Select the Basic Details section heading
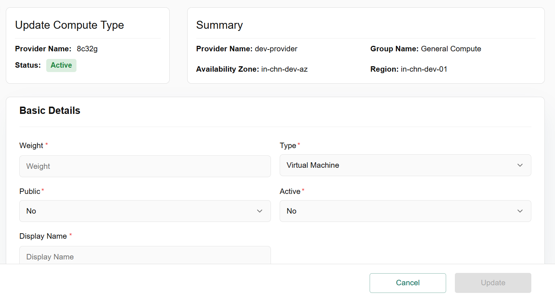This screenshot has width=555, height=298. pos(50,111)
